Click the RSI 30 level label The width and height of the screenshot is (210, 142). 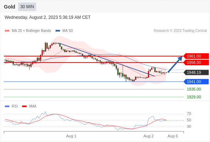point(189,126)
